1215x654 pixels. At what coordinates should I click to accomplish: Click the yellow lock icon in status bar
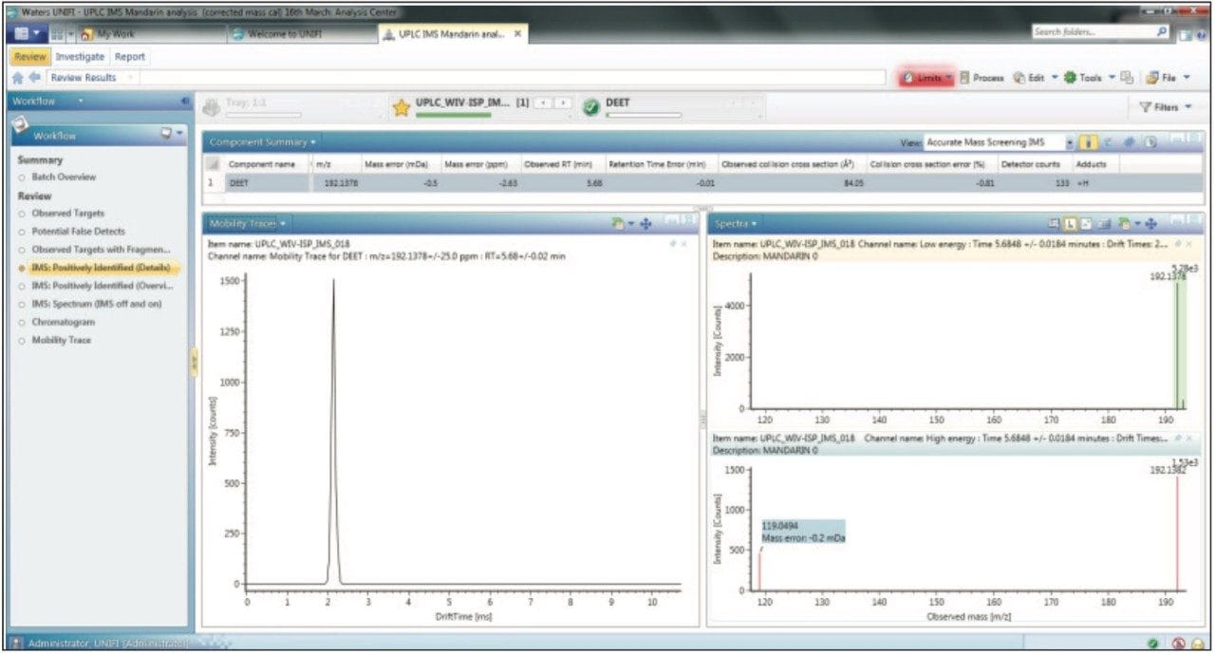[x=1199, y=643]
